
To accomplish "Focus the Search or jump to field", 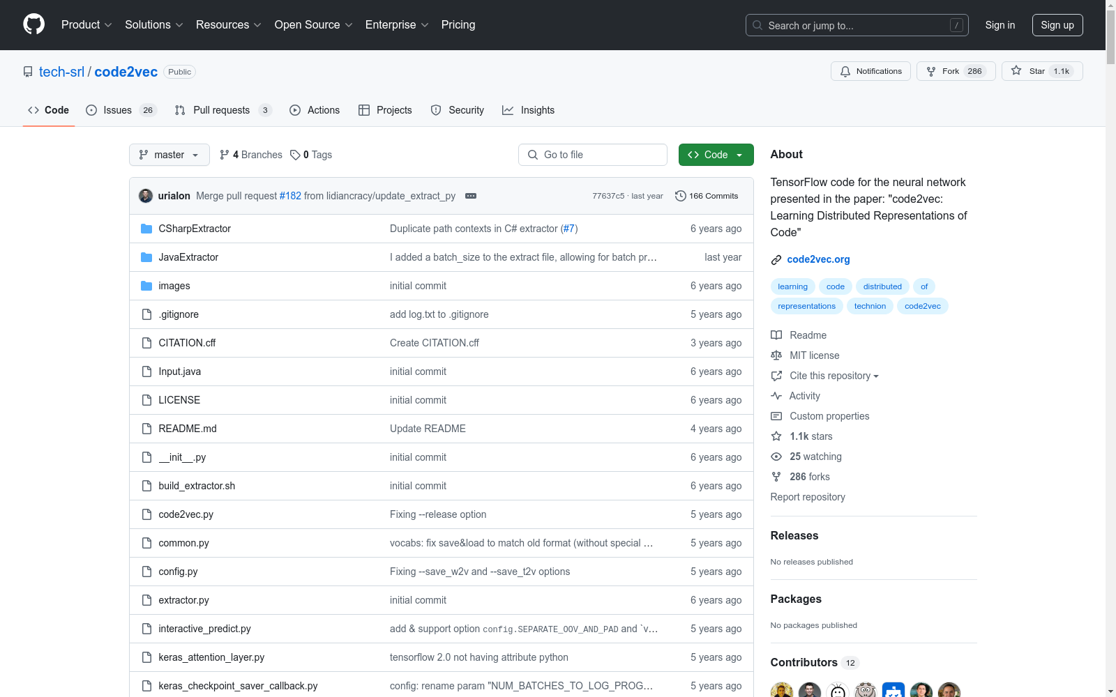I will [857, 25].
